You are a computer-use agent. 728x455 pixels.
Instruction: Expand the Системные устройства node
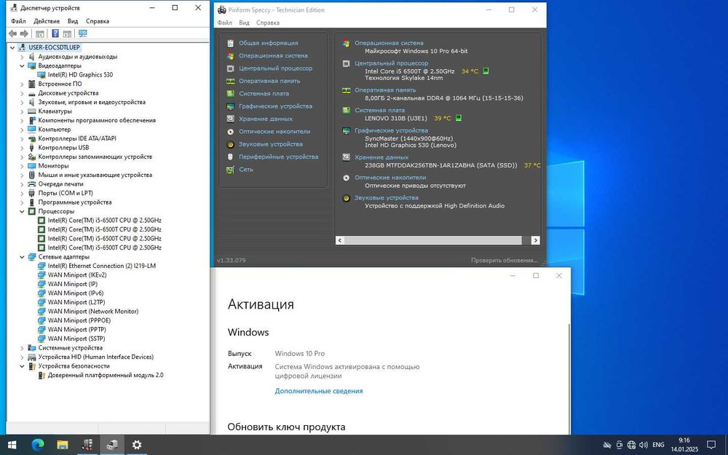[x=22, y=348]
